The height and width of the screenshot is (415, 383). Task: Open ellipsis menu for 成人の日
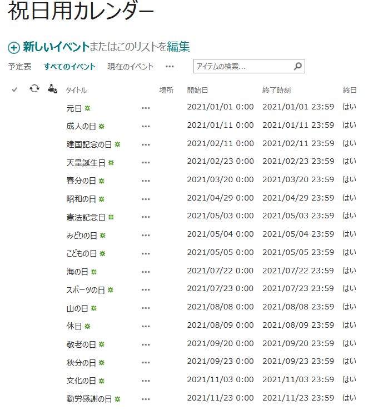click(x=146, y=127)
